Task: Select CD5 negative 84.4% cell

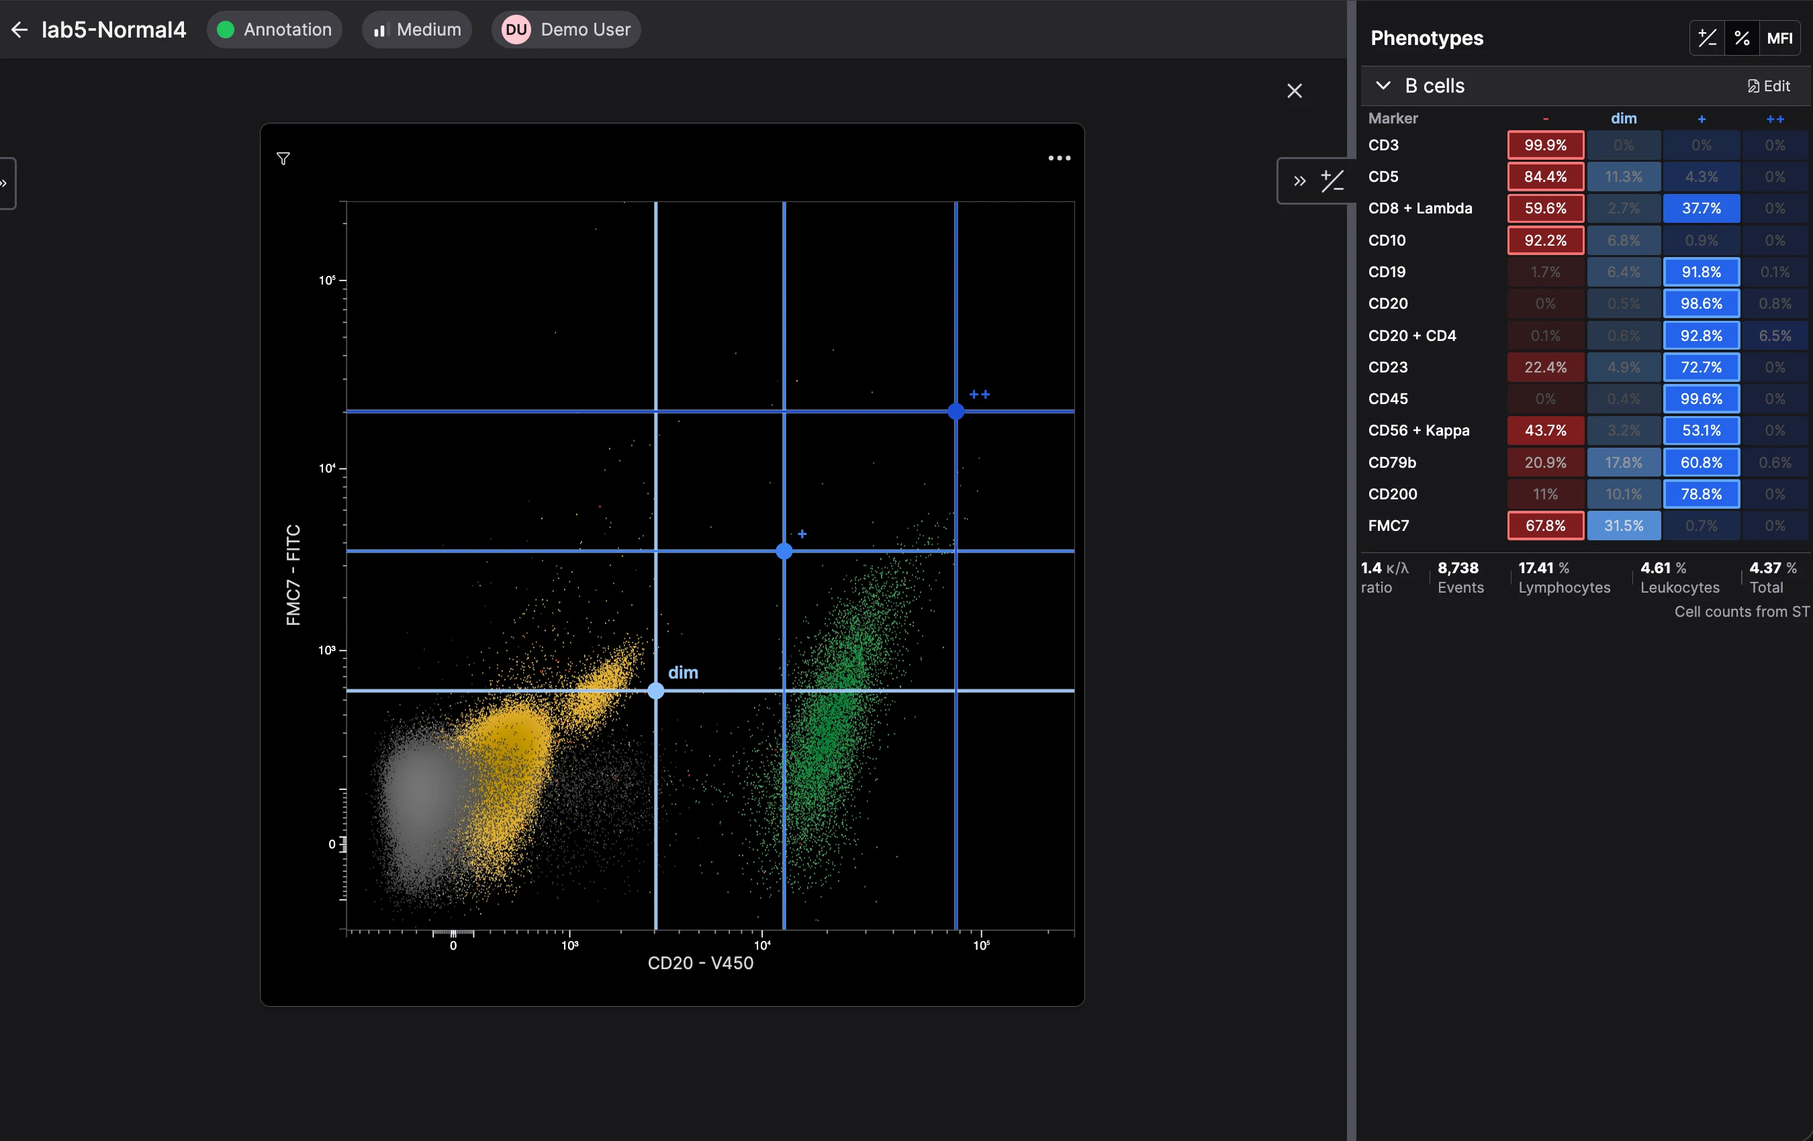Action: (x=1545, y=176)
